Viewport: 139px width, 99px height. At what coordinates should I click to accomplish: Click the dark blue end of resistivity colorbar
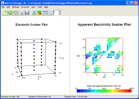[x=78, y=91]
